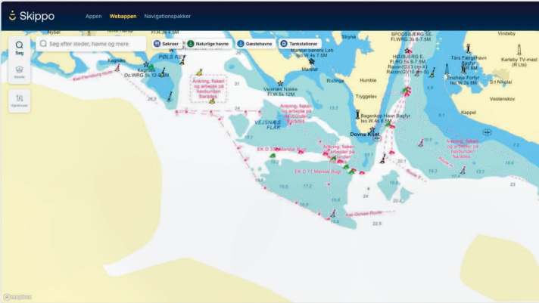Toggle the Sekroer filter chip

point(166,45)
